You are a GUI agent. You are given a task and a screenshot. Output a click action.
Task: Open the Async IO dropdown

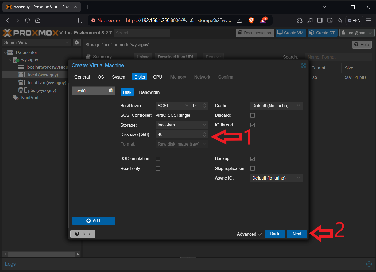coord(299,178)
